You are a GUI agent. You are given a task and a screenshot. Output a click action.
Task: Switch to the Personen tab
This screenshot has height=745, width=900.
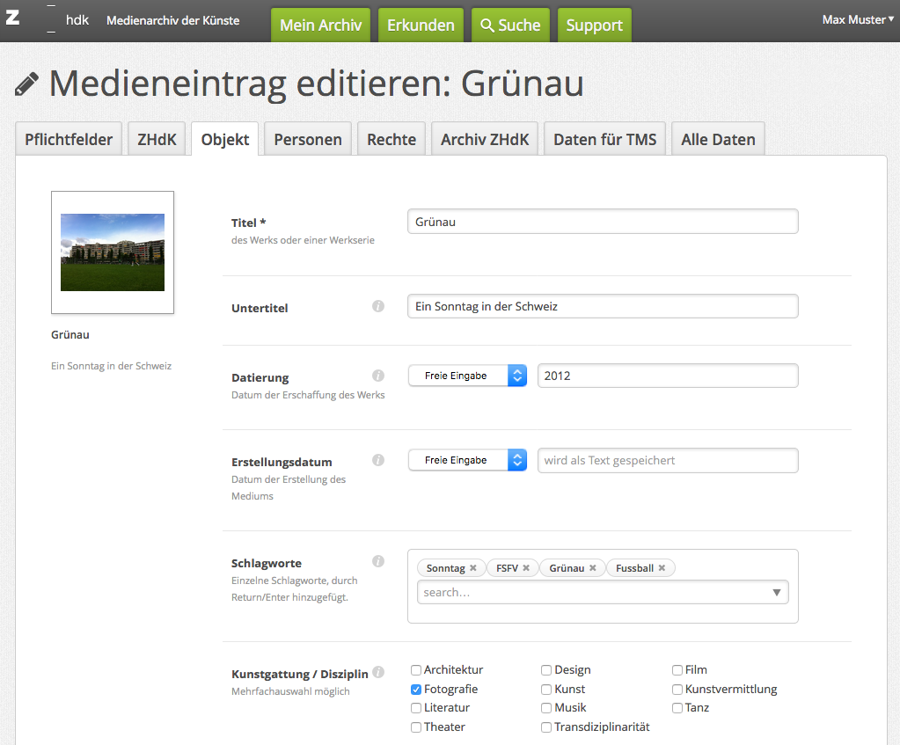click(308, 140)
